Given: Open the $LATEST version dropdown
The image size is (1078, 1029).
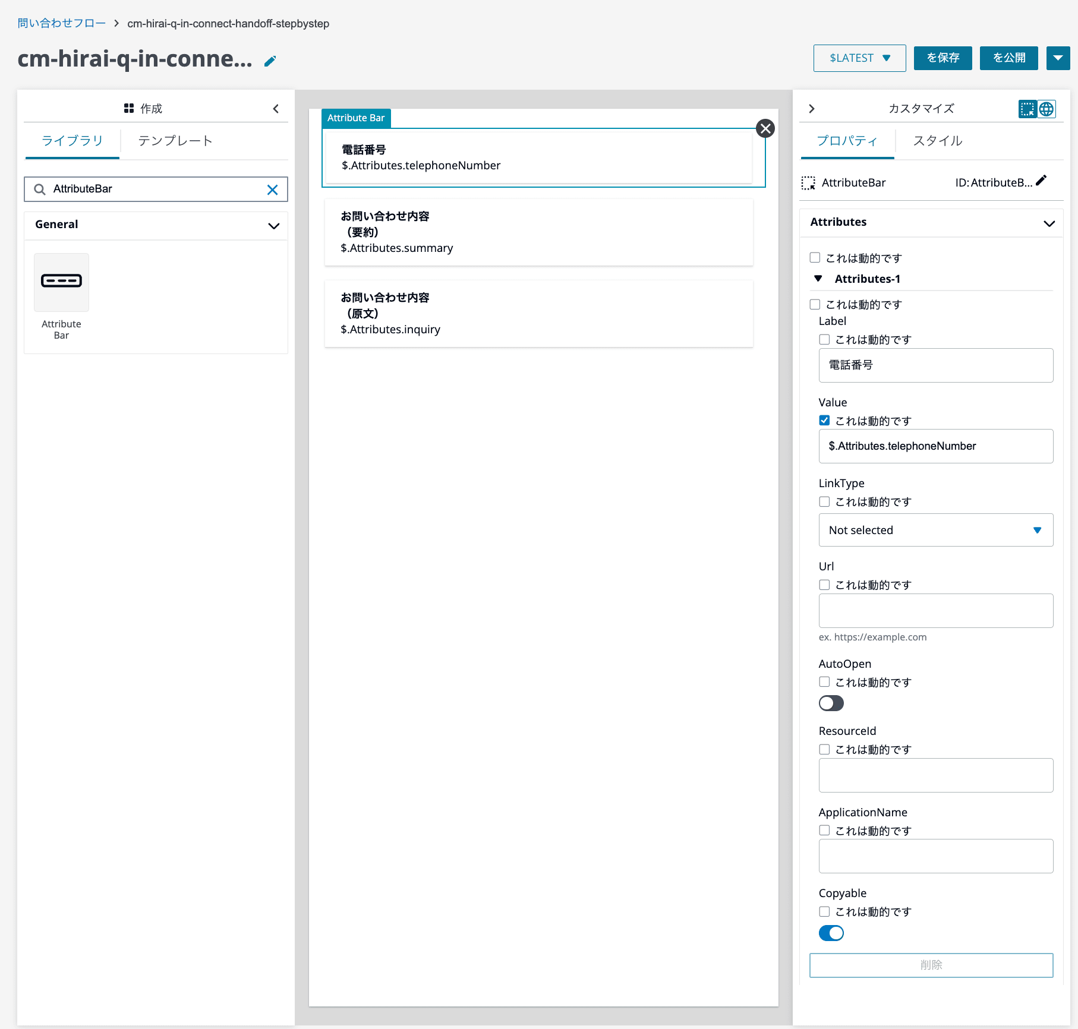Looking at the screenshot, I should pyautogui.click(x=859, y=58).
